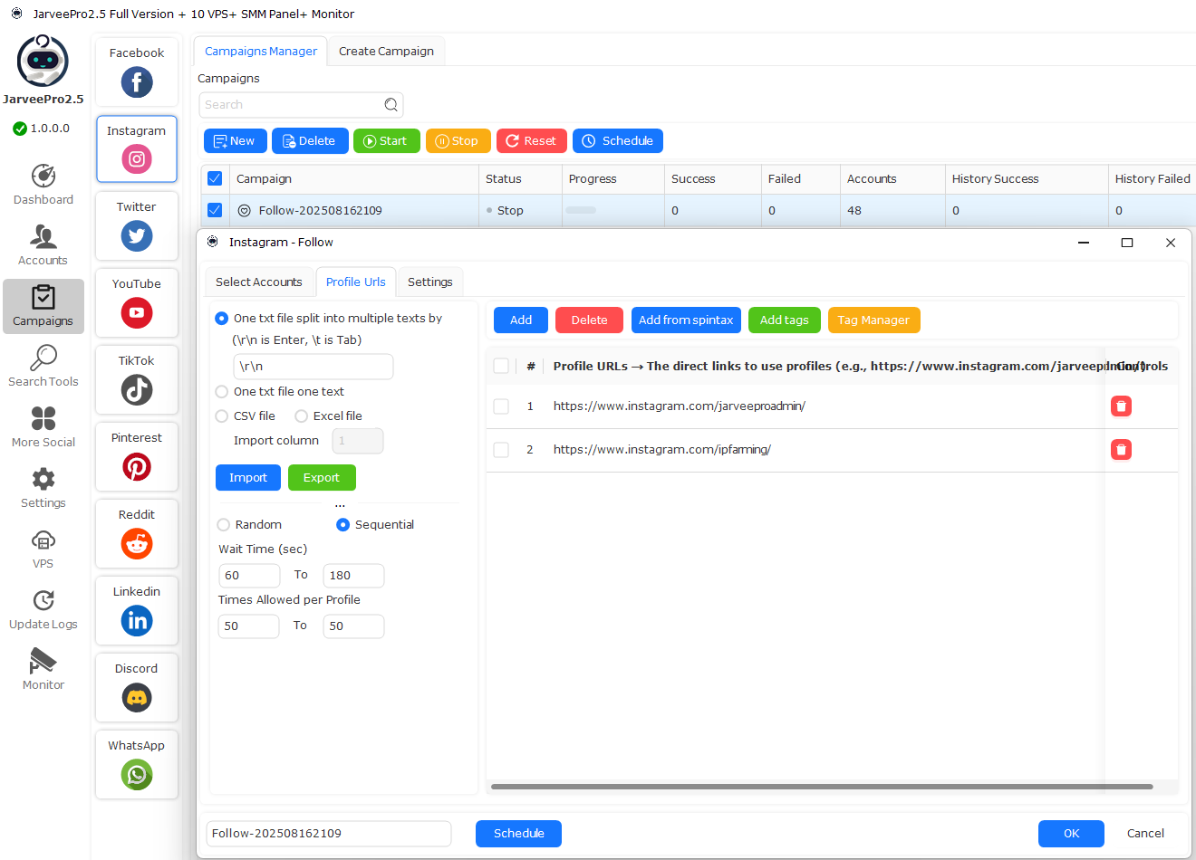
Task: Reset the selected campaign
Action: [x=532, y=141]
